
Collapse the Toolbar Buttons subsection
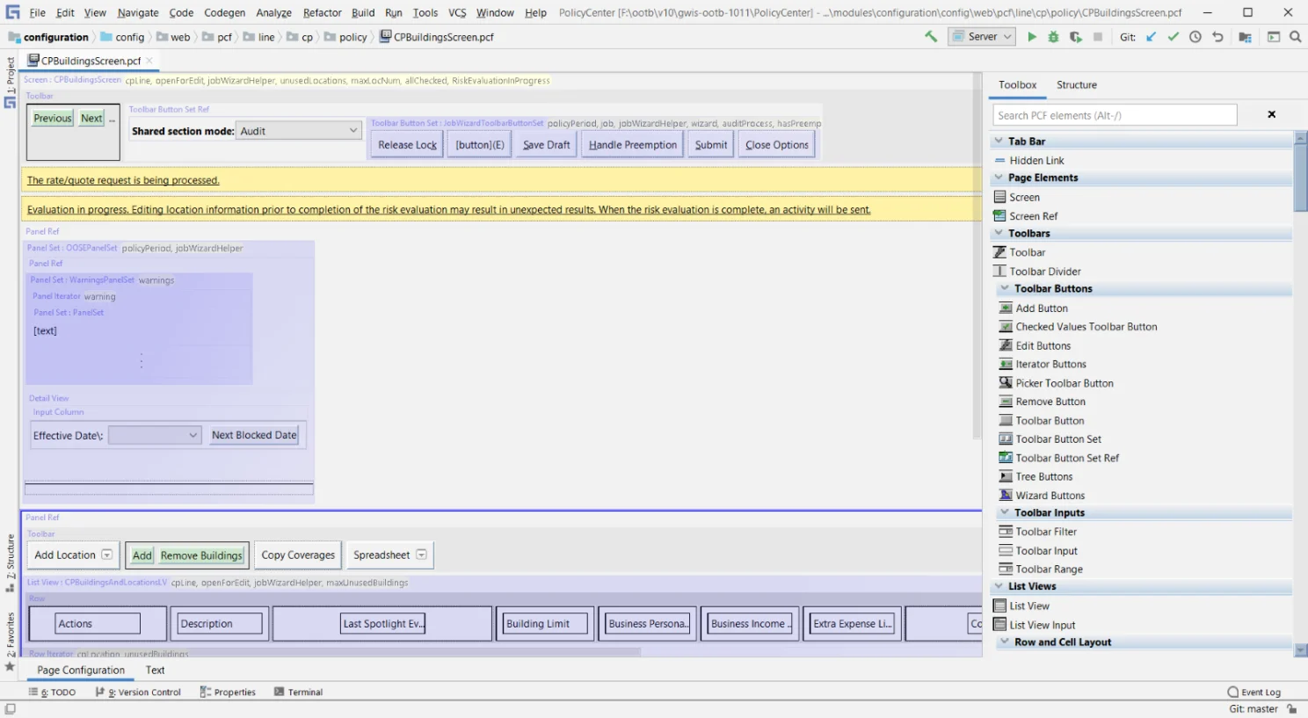(1005, 288)
